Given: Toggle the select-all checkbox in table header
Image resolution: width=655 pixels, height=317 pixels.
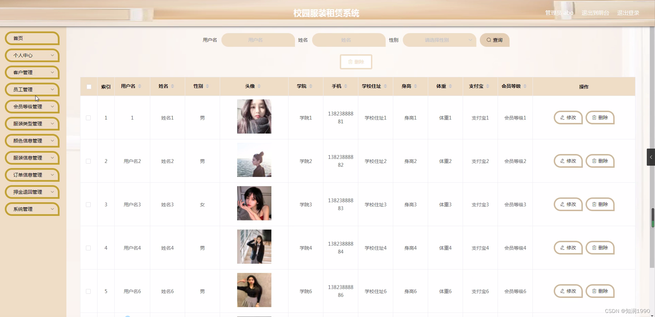Looking at the screenshot, I should (x=89, y=86).
